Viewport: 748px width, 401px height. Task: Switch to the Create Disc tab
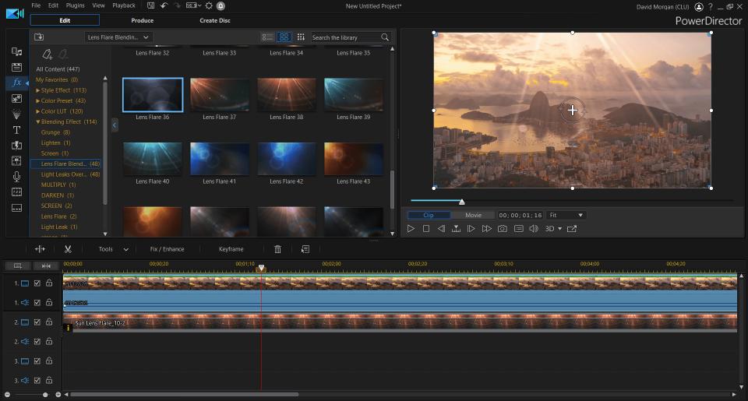point(215,20)
